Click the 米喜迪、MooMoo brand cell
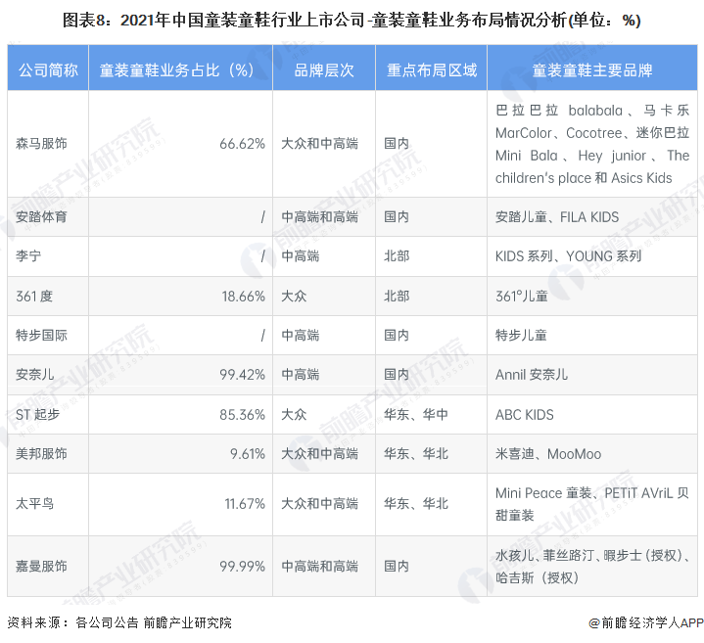The width and height of the screenshot is (704, 643). click(x=592, y=454)
